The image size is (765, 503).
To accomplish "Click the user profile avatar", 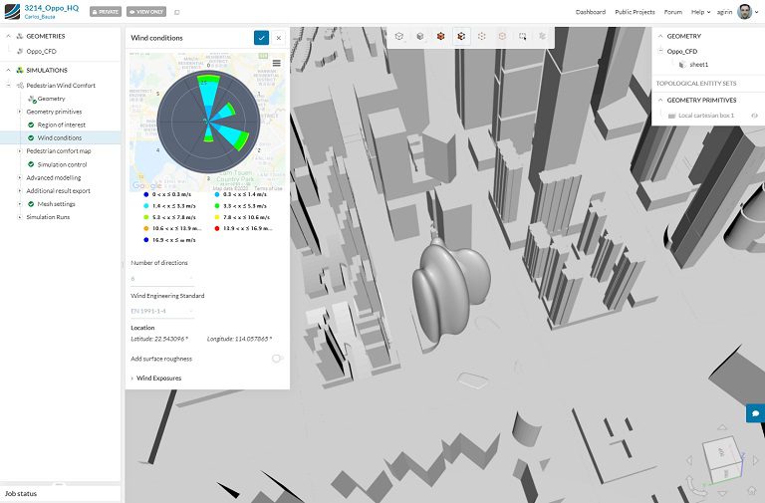I will [744, 11].
